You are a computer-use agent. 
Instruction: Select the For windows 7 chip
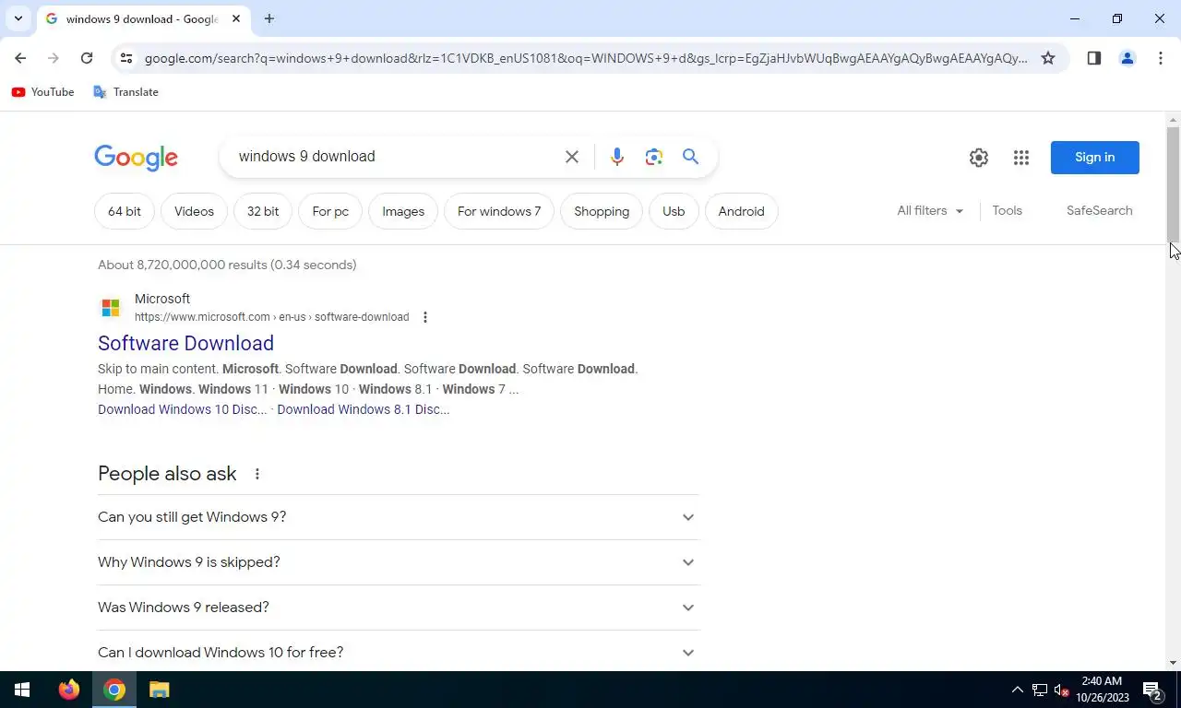499,211
